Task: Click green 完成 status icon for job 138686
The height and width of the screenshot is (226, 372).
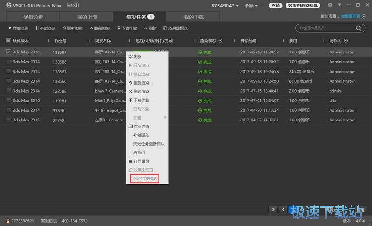Action: (200, 62)
